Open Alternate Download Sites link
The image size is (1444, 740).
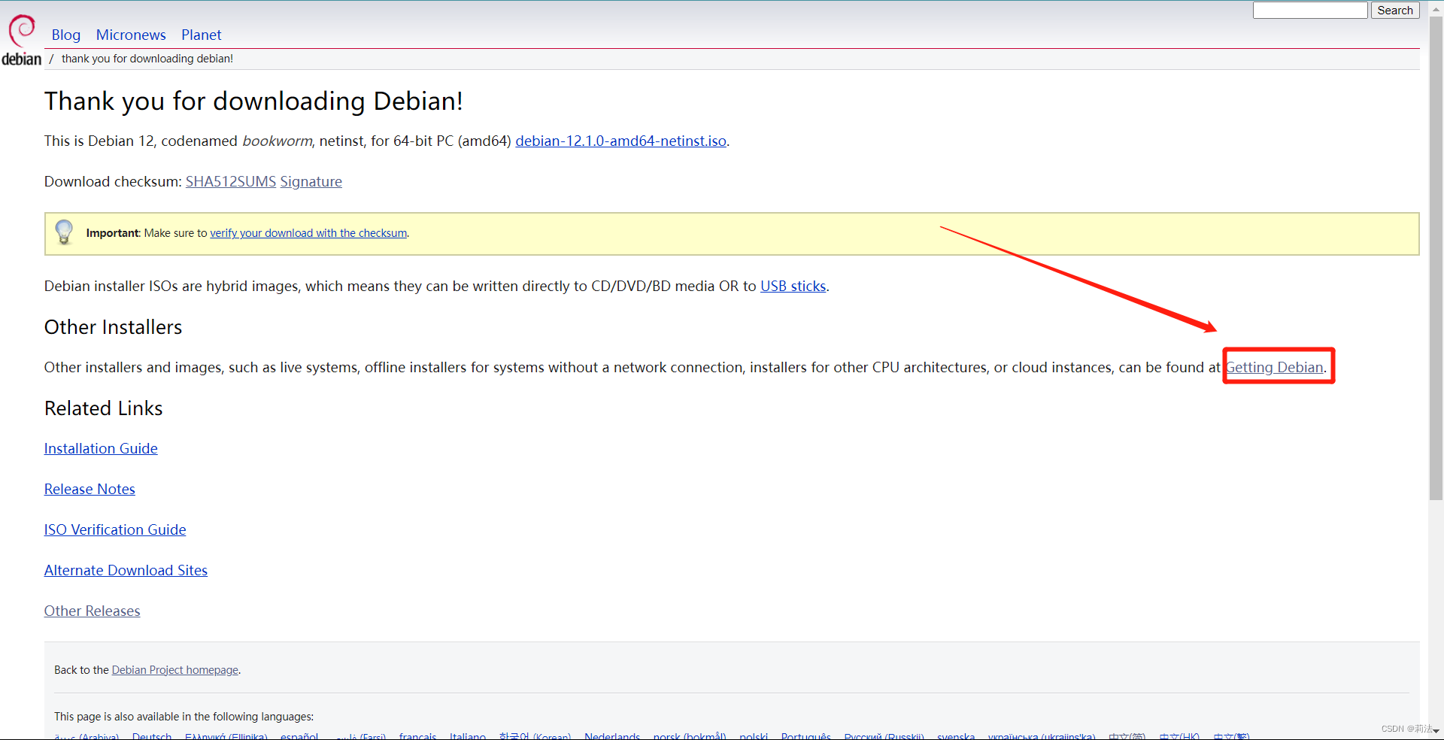point(126,570)
